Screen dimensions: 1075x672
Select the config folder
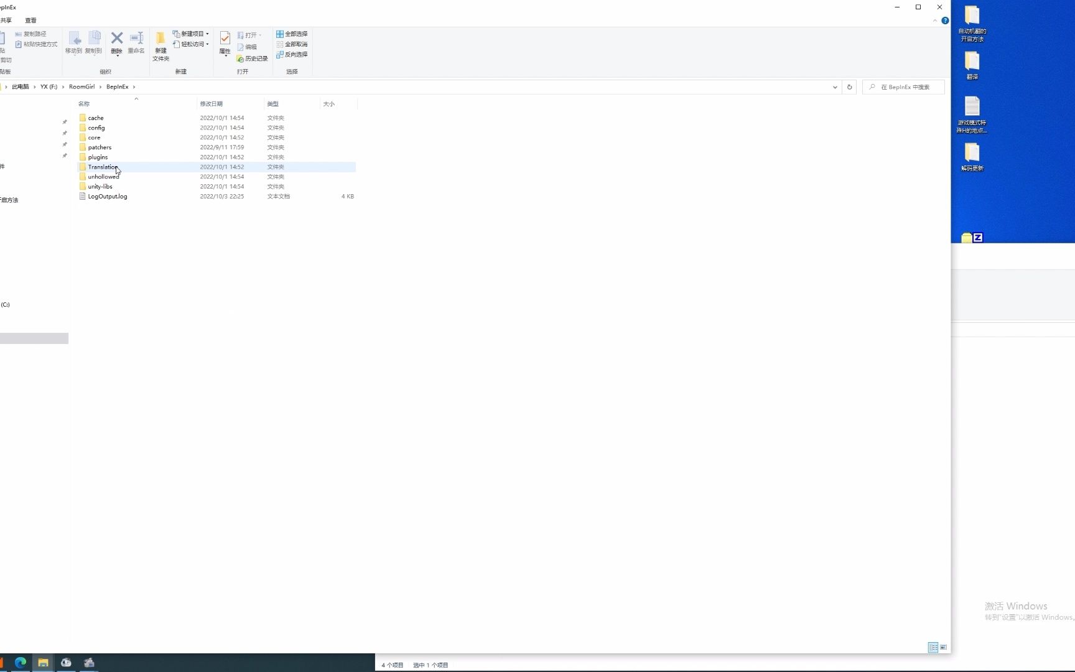pos(216,128)
